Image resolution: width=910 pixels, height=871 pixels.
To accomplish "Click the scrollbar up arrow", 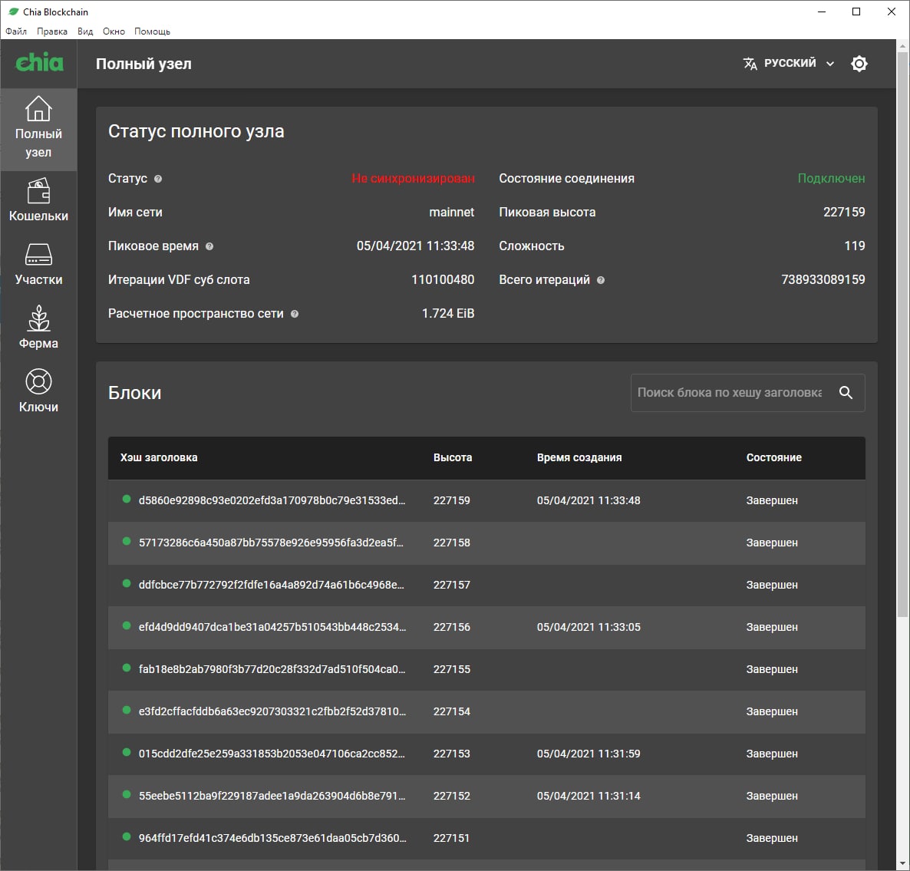I will 902,46.
